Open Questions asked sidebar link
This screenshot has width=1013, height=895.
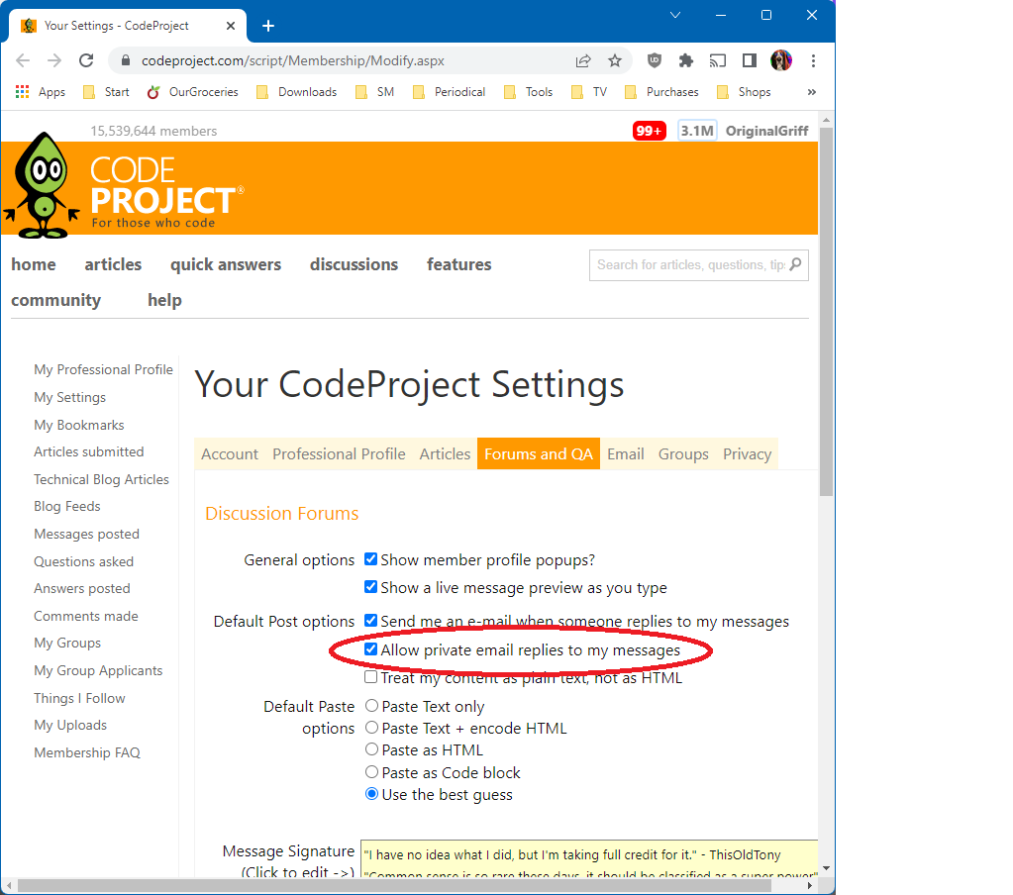tap(83, 561)
